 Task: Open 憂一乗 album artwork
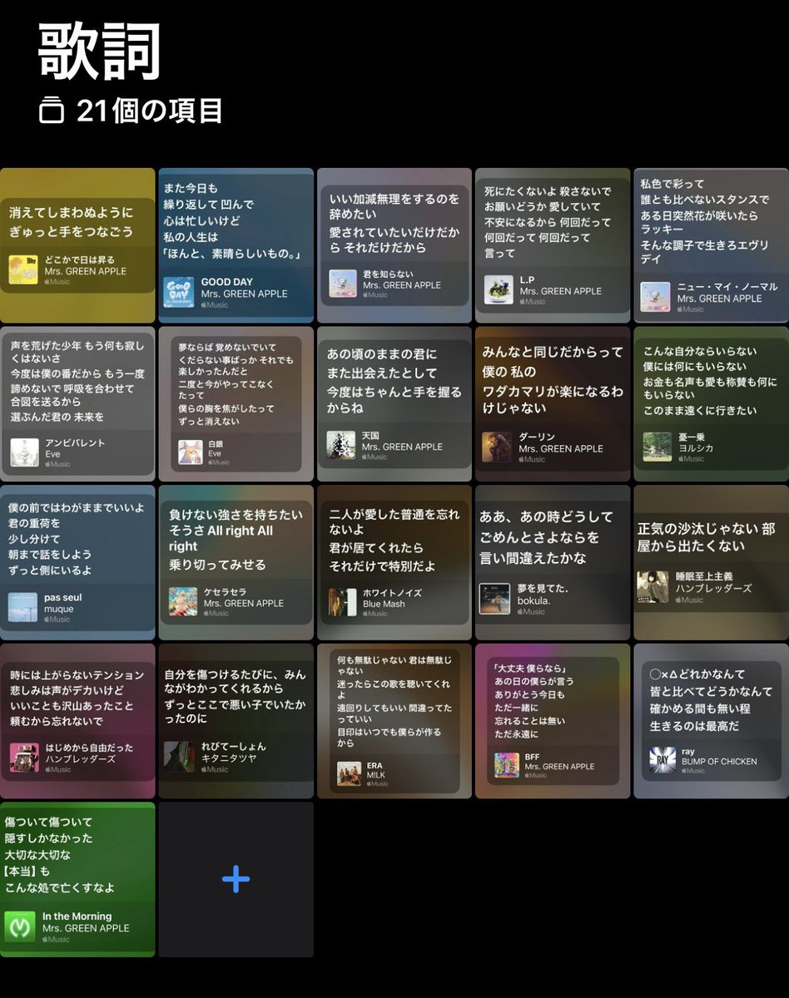(x=657, y=447)
